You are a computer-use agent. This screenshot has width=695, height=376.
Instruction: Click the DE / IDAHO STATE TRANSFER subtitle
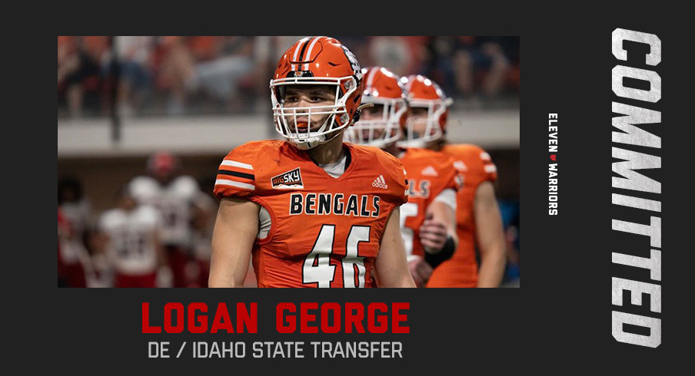pyautogui.click(x=275, y=351)
